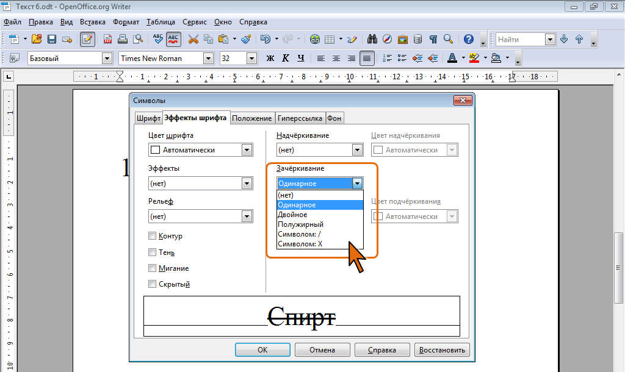The height and width of the screenshot is (372, 625).
Task: Click the Отмена button
Action: [x=322, y=349]
